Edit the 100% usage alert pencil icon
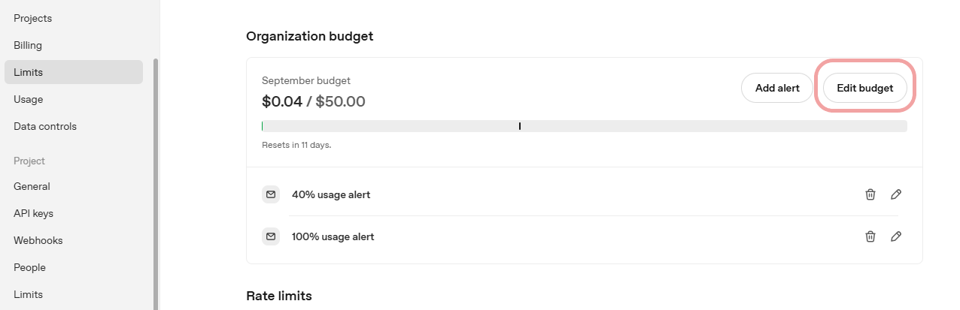Screen dimensions: 960x310 click(896, 236)
